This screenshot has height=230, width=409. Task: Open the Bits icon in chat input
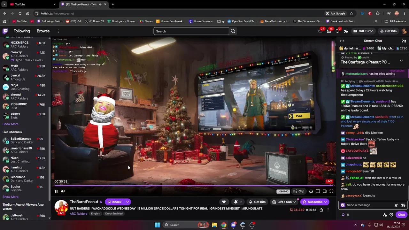coord(397,205)
